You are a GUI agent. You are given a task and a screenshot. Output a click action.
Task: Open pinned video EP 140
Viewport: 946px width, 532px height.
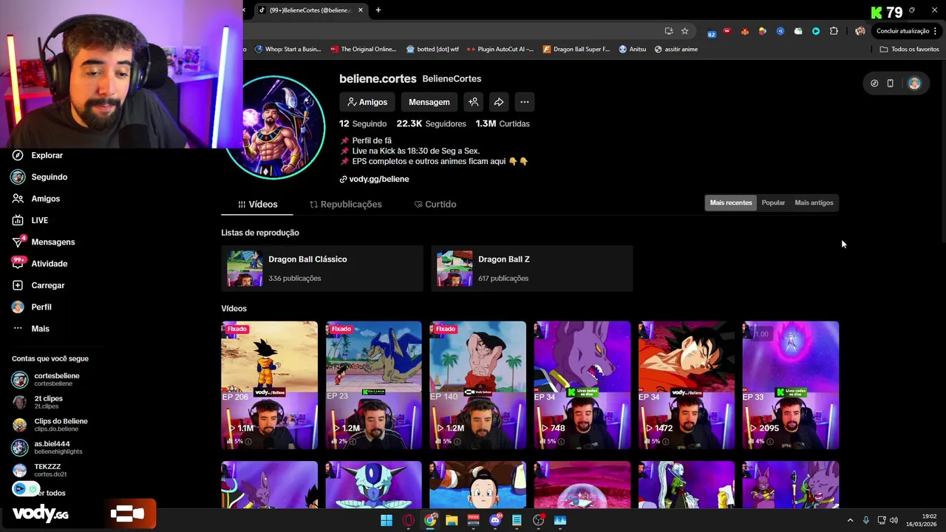tap(477, 385)
